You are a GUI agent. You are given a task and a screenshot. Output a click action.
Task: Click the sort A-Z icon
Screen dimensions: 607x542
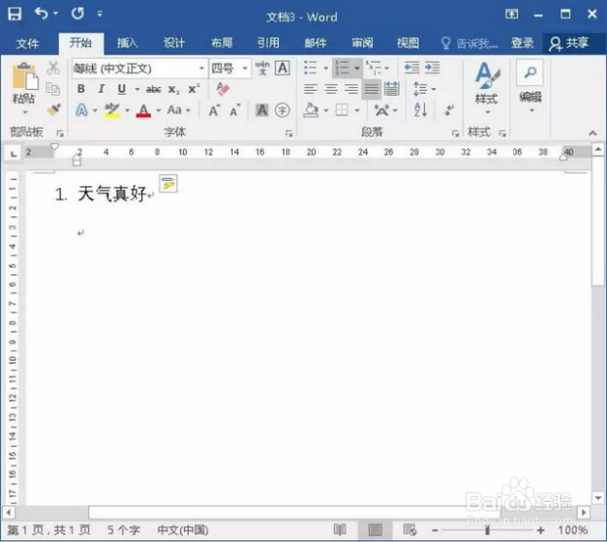tap(421, 111)
